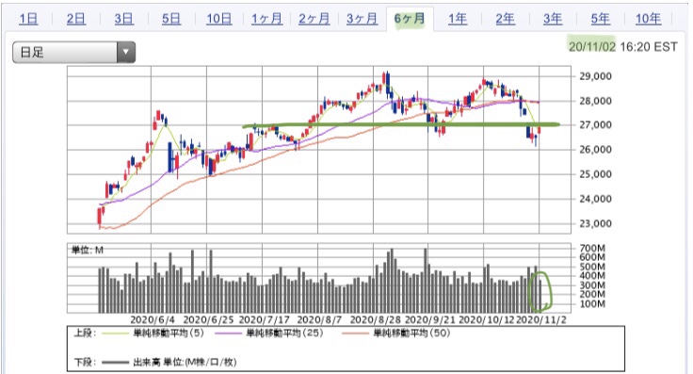The image size is (693, 374).
Task: Select the 1日 time range tab
Action: pyautogui.click(x=28, y=19)
